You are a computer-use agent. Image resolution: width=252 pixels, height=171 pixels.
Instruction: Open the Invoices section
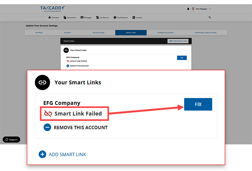(x=137, y=17)
